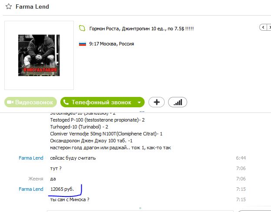
Task: Click the green online status icon
Action: tap(82, 28)
